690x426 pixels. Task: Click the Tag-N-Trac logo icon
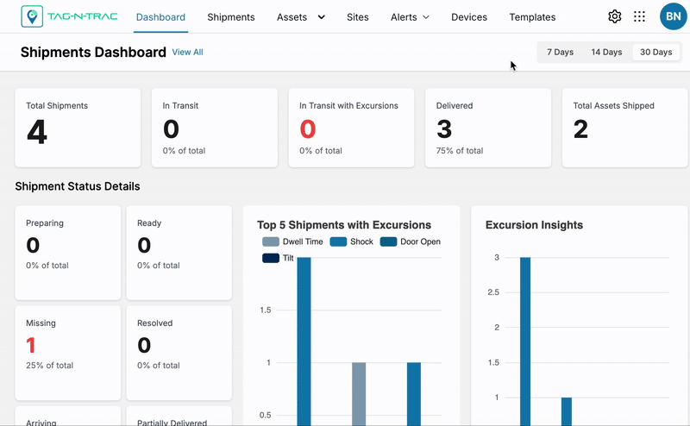[x=32, y=16]
